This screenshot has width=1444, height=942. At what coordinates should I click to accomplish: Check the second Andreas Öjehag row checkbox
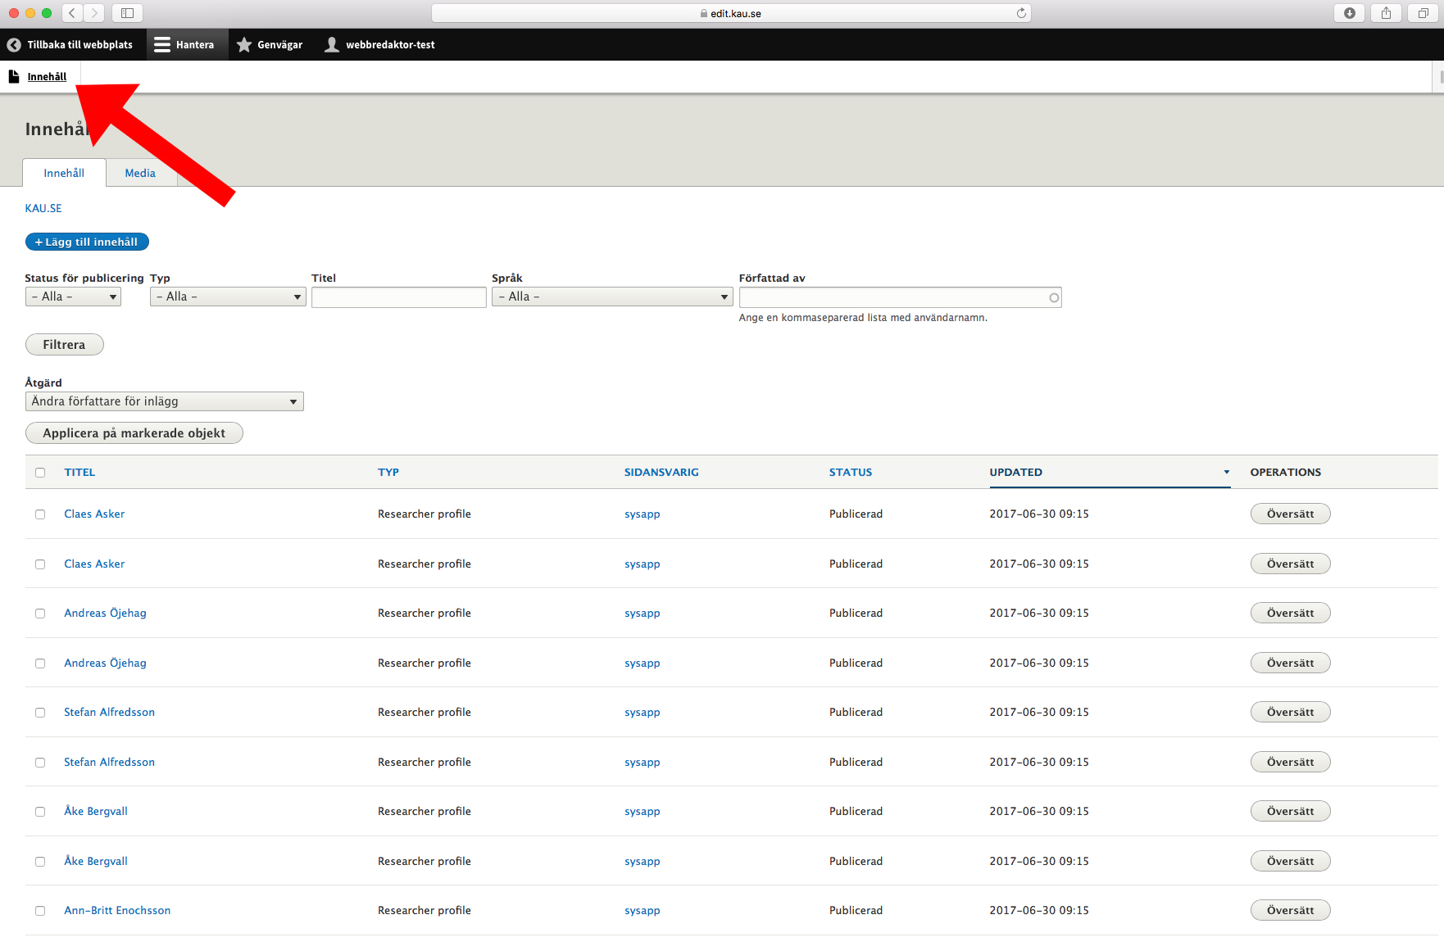point(40,663)
